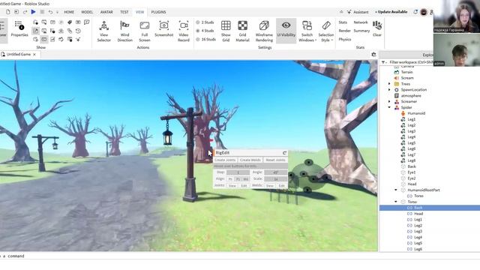The width and height of the screenshot is (480, 270).
Task: Toggle Physics stats
Action: pyautogui.click(x=345, y=40)
